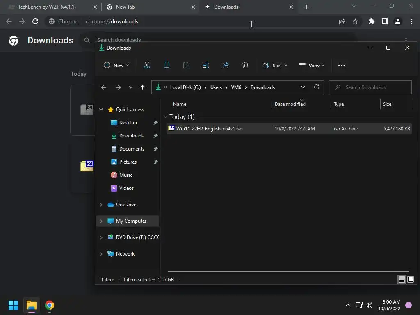Image resolution: width=420 pixels, height=315 pixels.
Task: Open the See more ellipsis menu in Explorer
Action: 342,65
